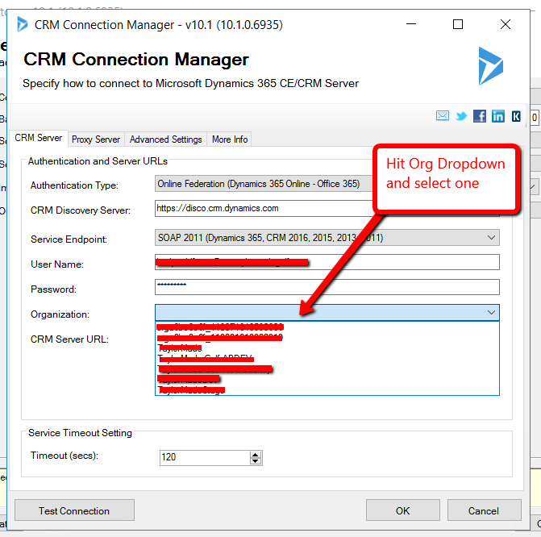Screen dimensions: 541x537
Task: Click the large Dynamics 365 logo in header
Action: [490, 66]
